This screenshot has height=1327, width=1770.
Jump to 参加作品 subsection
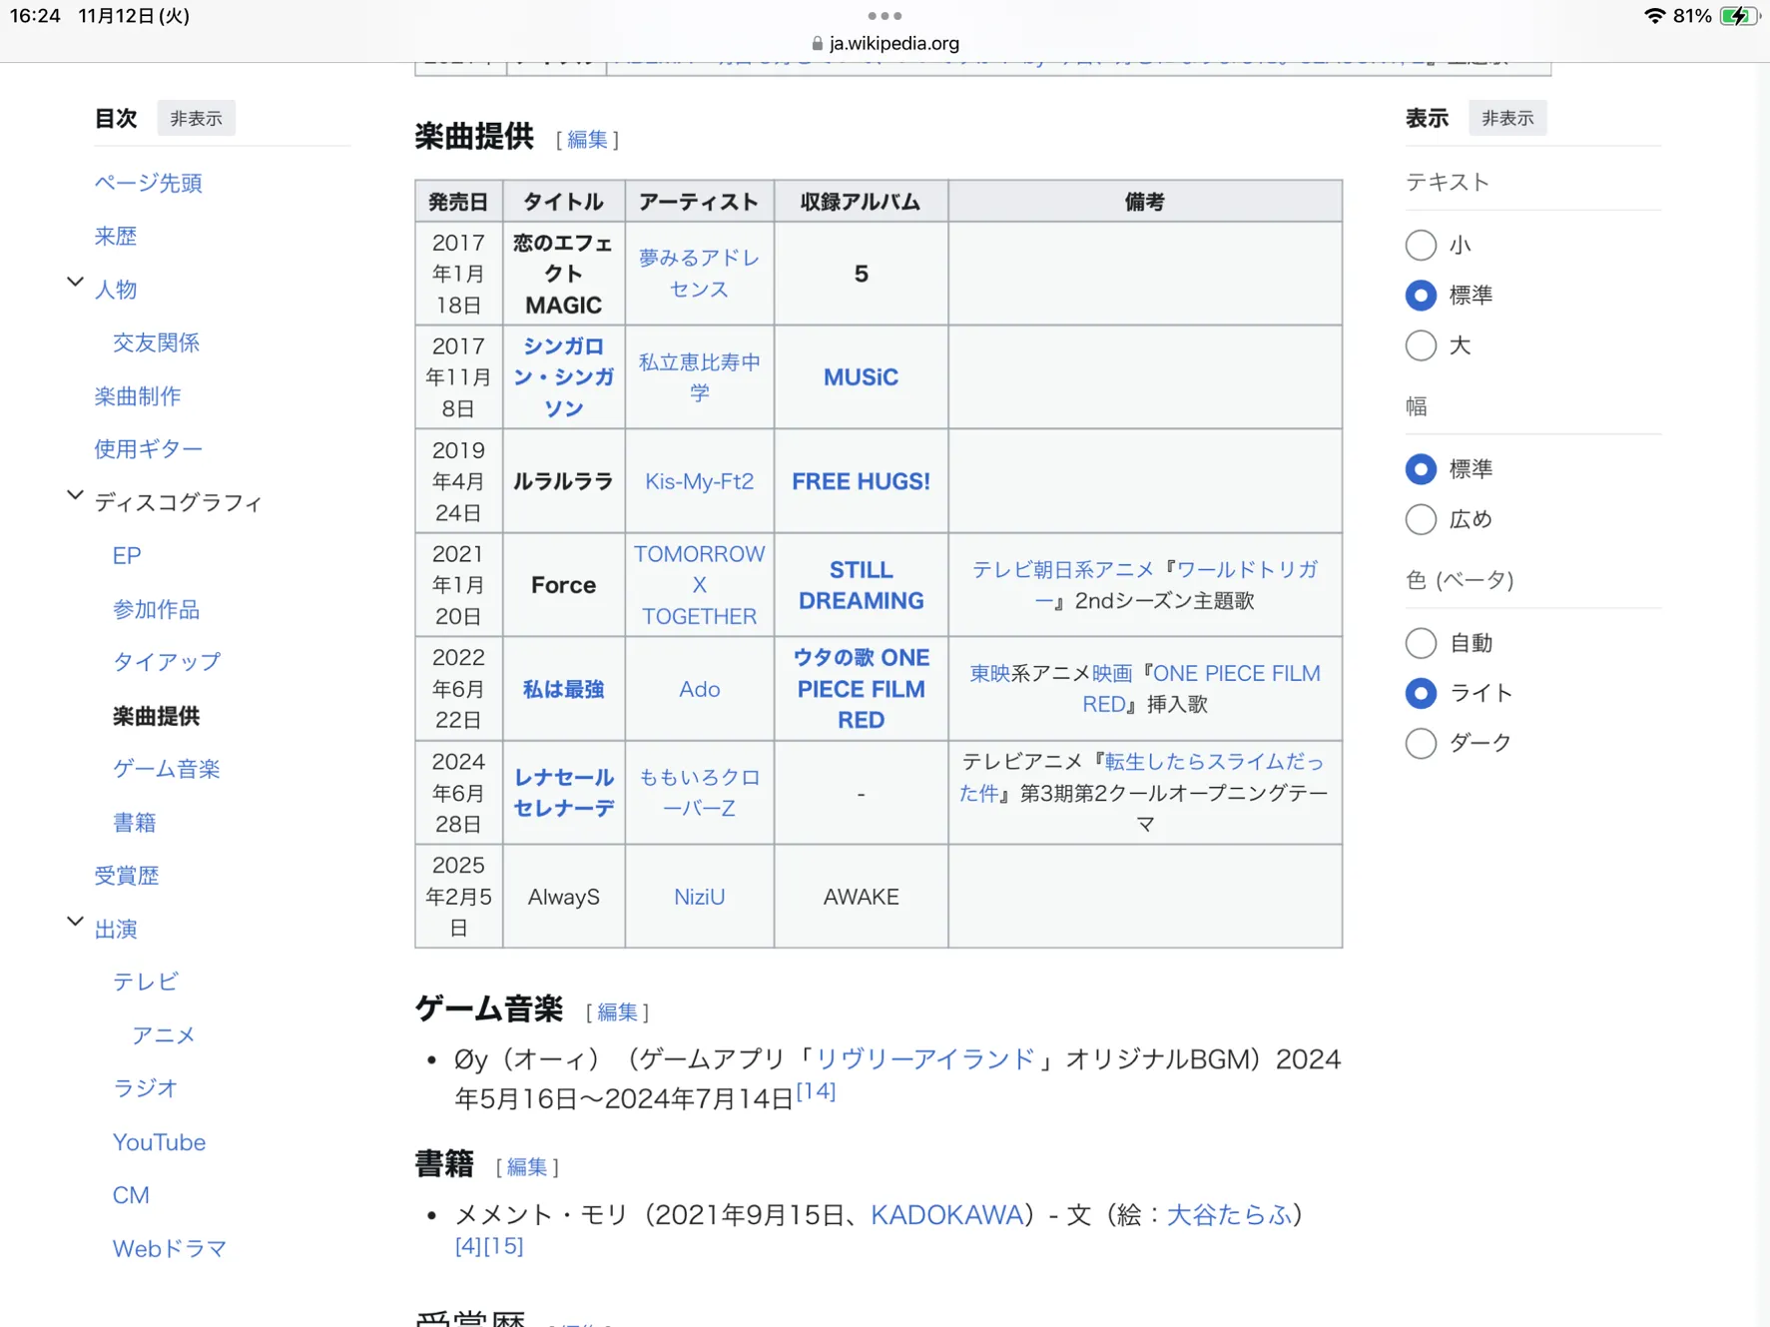coord(157,609)
